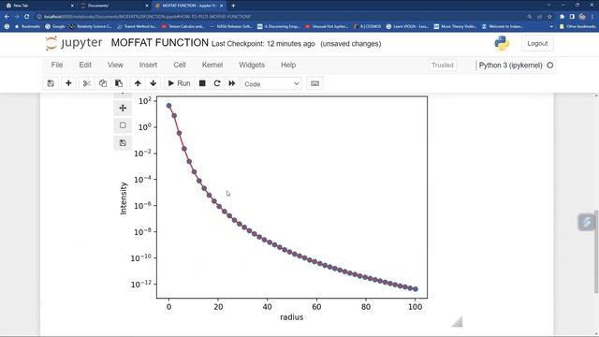The width and height of the screenshot is (599, 337).
Task: Expand the hidden bookmarks overflow chevron
Action: (x=551, y=27)
